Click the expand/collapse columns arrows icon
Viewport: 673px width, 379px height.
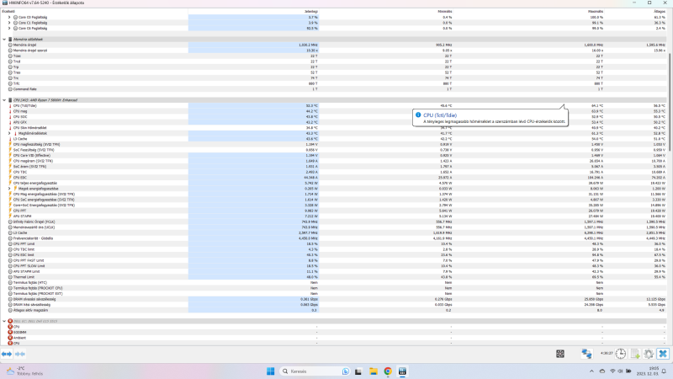(x=7, y=354)
